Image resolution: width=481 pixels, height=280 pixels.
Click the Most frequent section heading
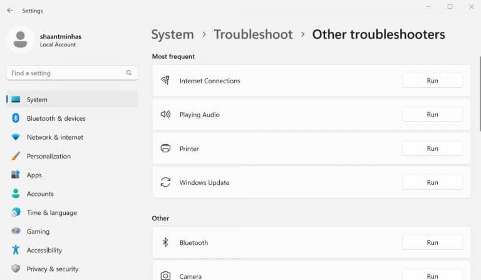click(173, 56)
